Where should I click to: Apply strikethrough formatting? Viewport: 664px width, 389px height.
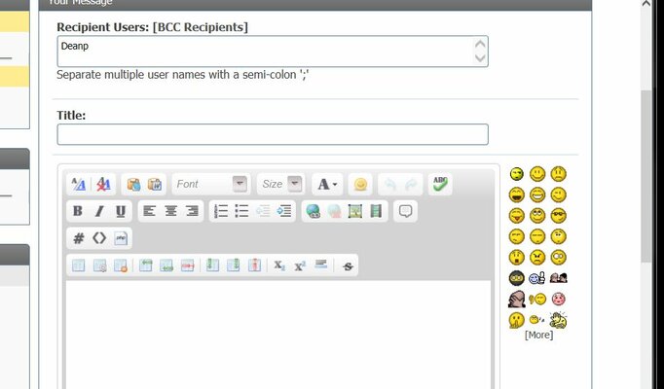click(x=348, y=265)
